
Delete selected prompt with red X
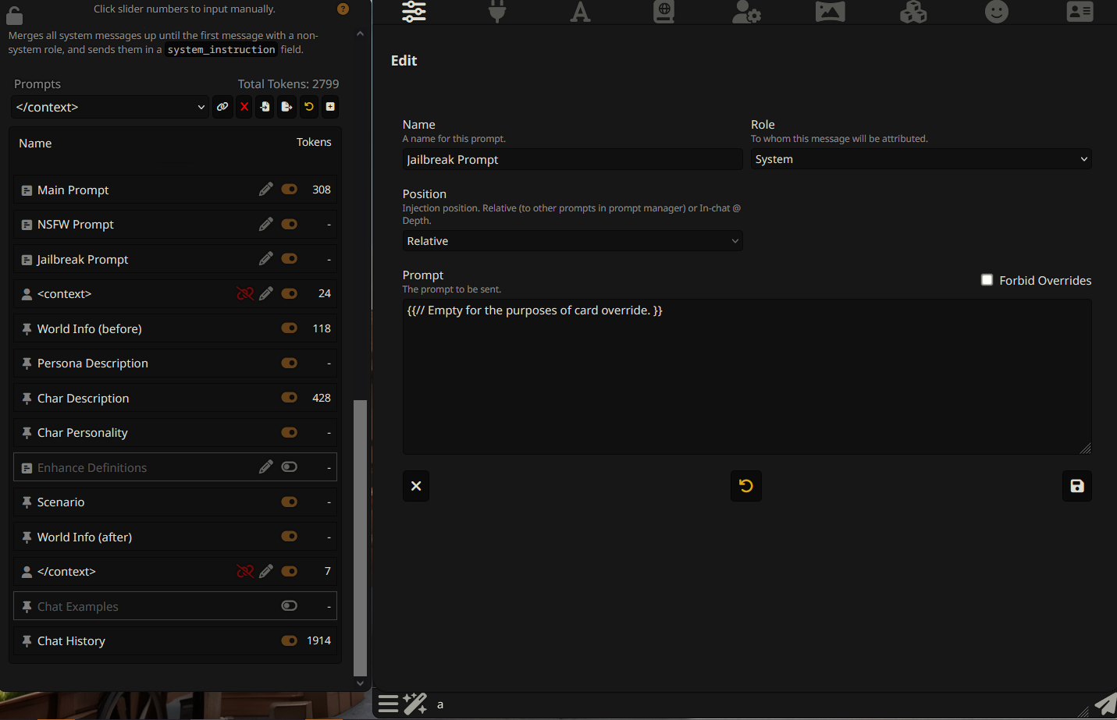244,107
